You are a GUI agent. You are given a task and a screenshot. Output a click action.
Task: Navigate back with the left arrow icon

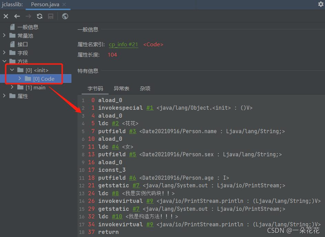(x=17, y=16)
